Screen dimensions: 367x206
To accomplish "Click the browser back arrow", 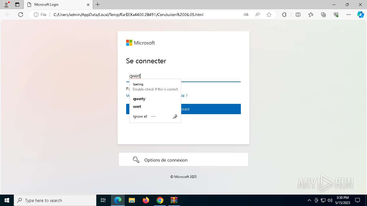I will [x=8, y=15].
